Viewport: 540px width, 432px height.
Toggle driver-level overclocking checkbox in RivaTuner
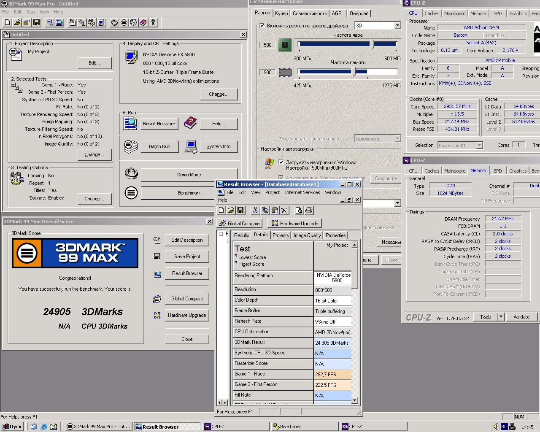pyautogui.click(x=262, y=26)
